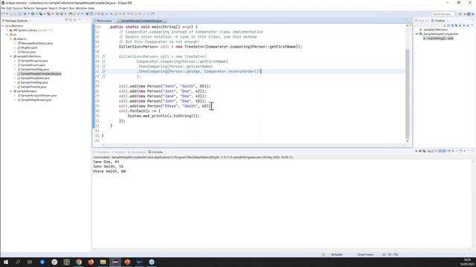Open MsgBox.java in Package Explorer
The height and width of the screenshot is (267, 476).
tap(28, 47)
